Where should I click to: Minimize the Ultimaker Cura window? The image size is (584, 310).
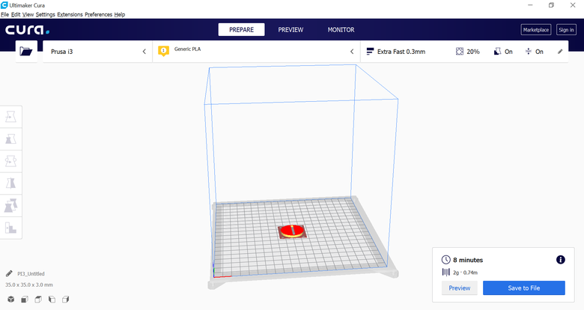[x=530, y=5]
